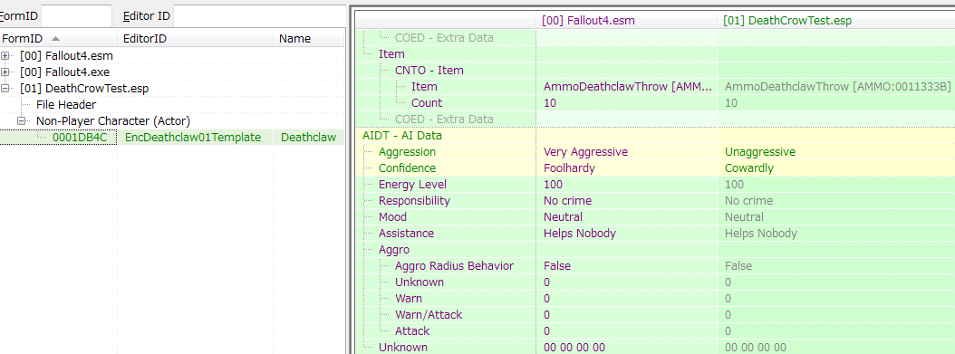Screen dimensions: 955x354
Task: Select AIDT - AI Data row
Action: tap(402, 136)
